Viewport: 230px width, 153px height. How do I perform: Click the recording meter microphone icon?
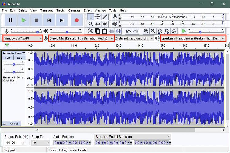(115, 17)
